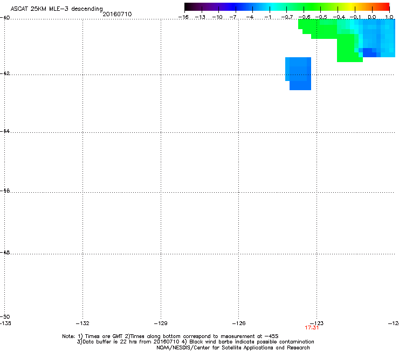Click the latitude label -50

5,317
